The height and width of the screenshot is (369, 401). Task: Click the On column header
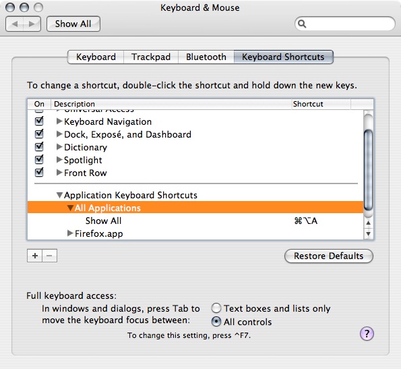(x=39, y=104)
